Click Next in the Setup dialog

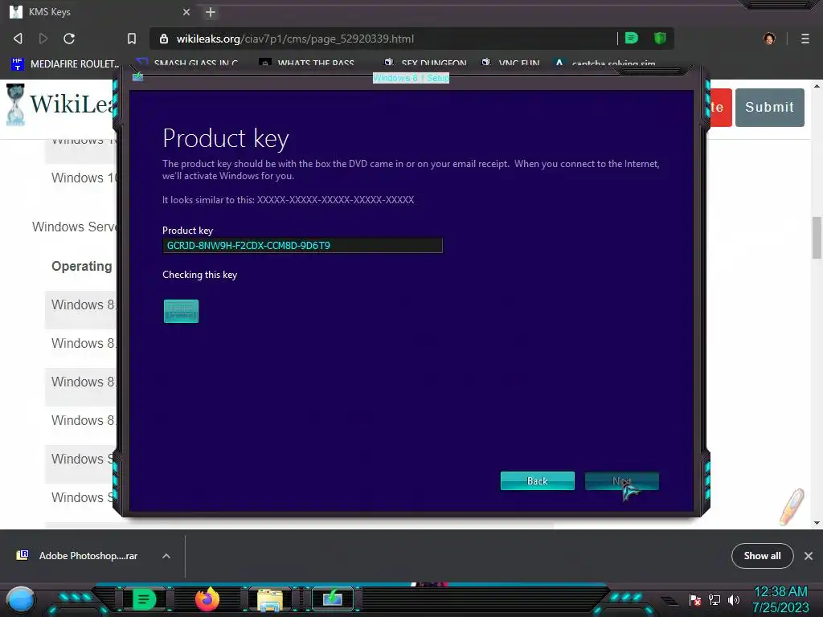tap(622, 481)
